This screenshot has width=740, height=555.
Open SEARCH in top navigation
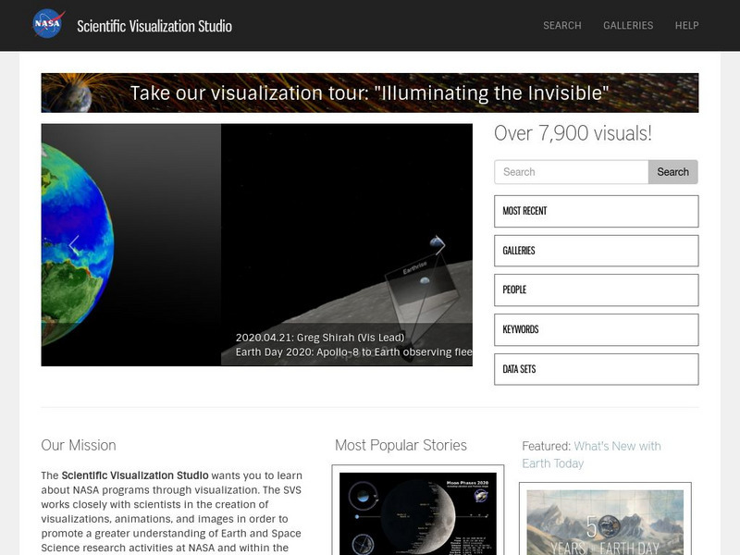(x=562, y=26)
